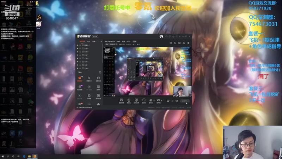
Task: Click the cylinder icon left of the unlock padlock
Action: (x=171, y=43)
